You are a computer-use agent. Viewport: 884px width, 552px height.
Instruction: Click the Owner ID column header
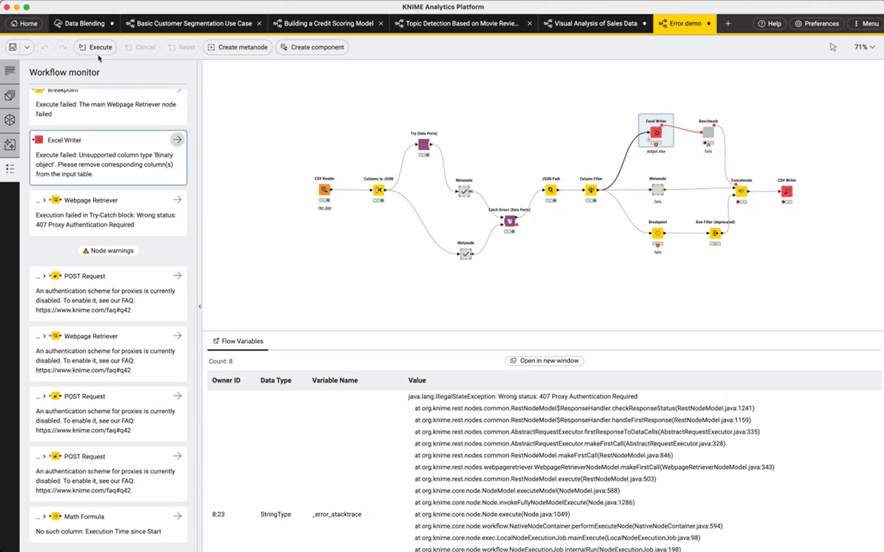click(226, 380)
